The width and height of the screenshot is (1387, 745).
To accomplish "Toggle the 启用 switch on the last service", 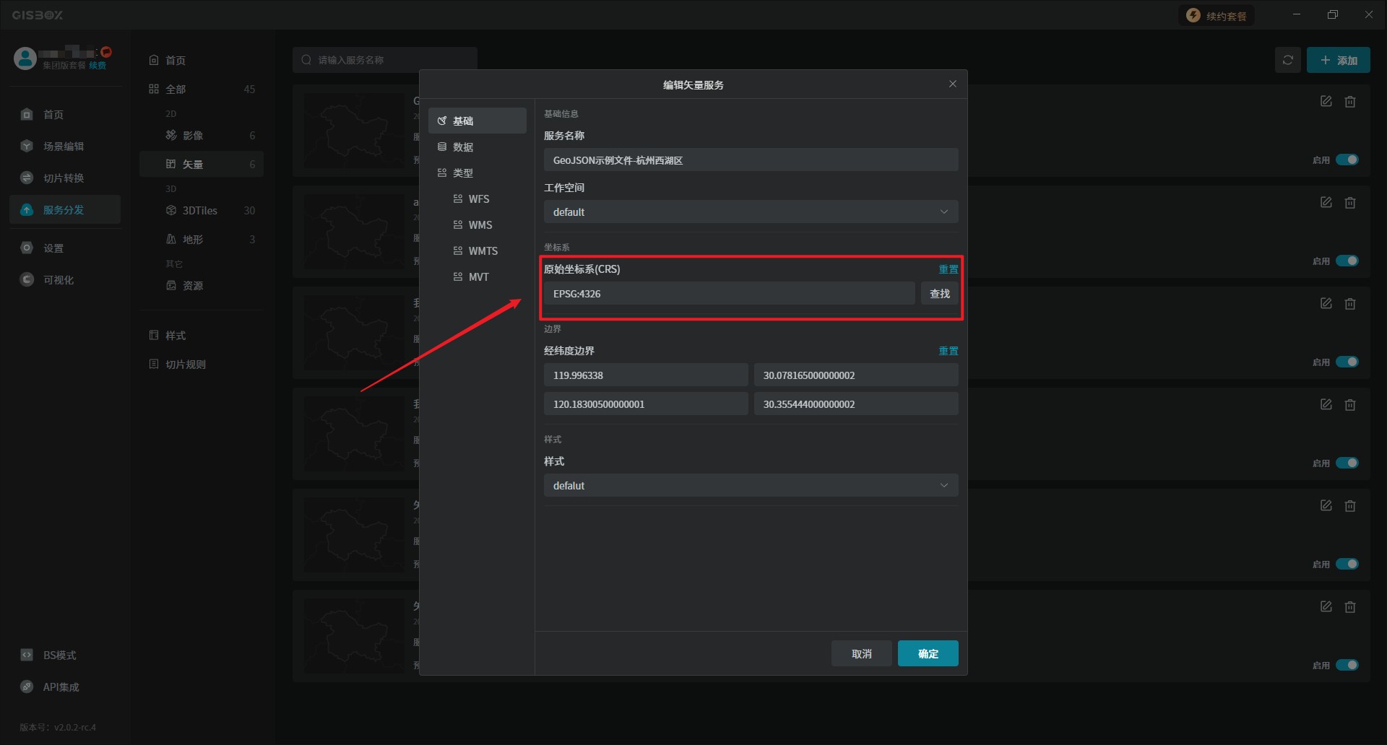I will pyautogui.click(x=1347, y=665).
